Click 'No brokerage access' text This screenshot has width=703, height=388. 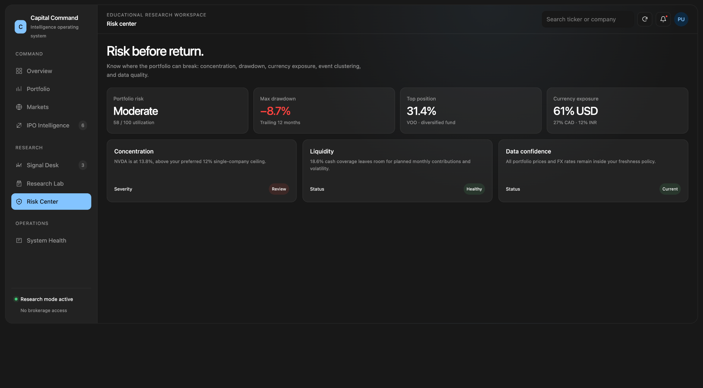point(44,310)
